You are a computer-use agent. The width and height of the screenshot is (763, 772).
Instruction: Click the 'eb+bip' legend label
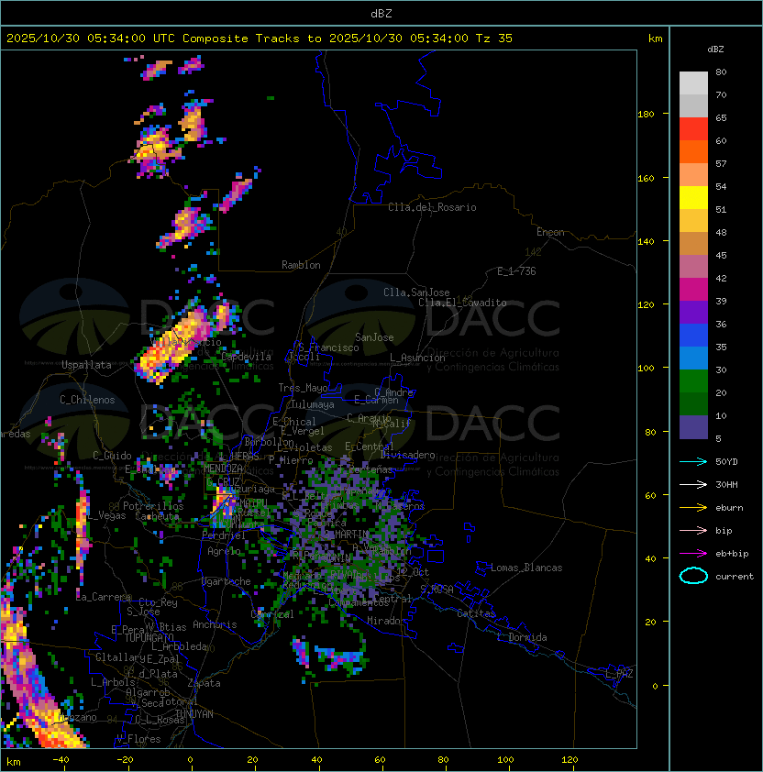732,554
